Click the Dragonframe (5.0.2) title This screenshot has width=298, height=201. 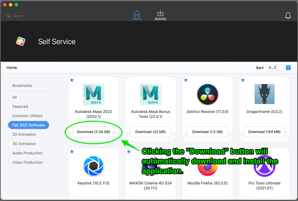(264, 112)
